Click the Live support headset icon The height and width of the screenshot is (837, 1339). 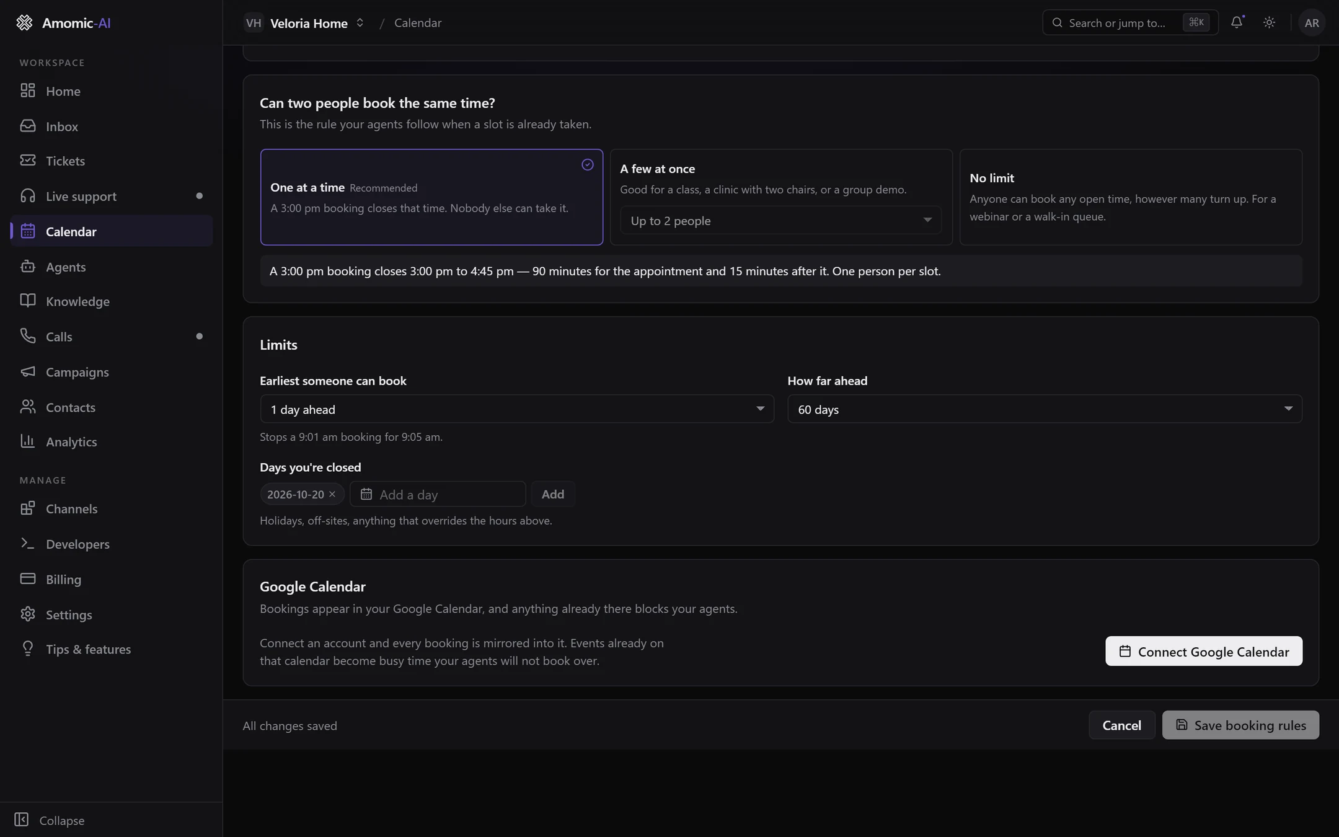point(27,196)
